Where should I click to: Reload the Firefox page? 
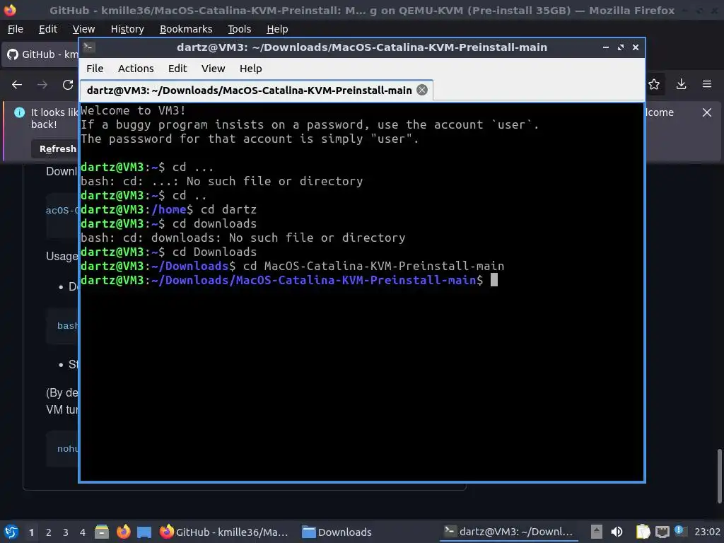68,85
